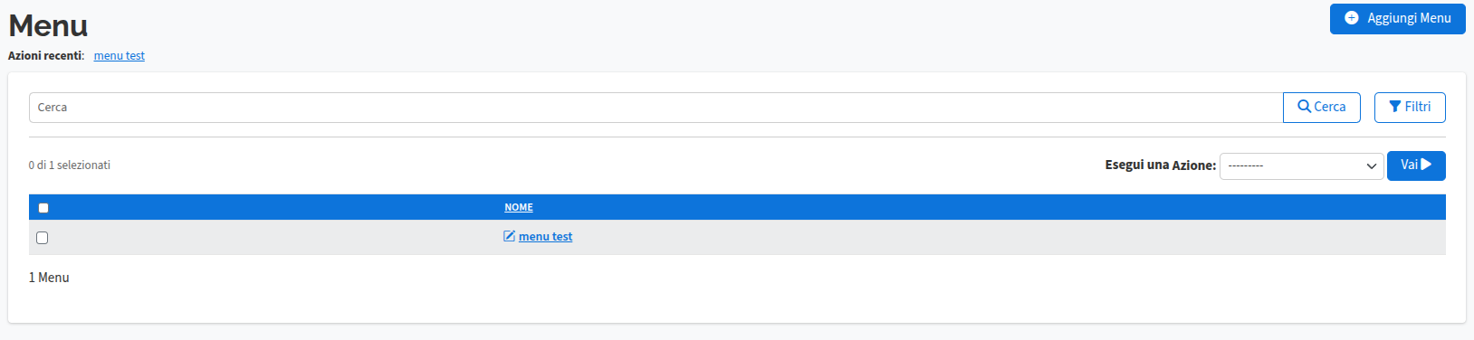
Task: Click the funnel icon for Filtri
Action: [x=1395, y=107]
